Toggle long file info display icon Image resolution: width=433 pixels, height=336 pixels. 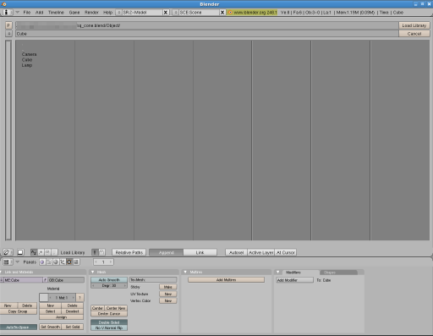coord(95,252)
